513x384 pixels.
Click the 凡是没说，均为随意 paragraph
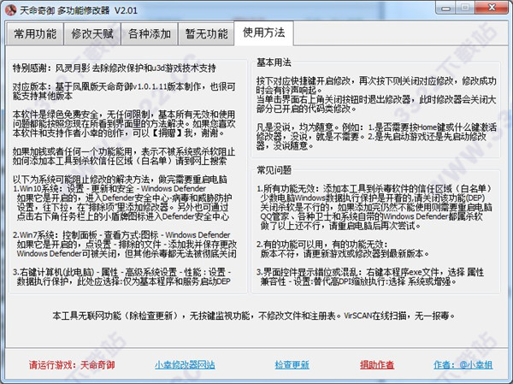[x=376, y=137]
